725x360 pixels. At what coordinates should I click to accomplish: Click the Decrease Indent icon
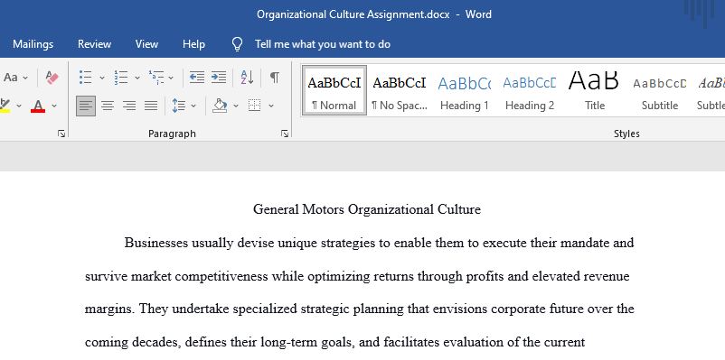point(197,78)
